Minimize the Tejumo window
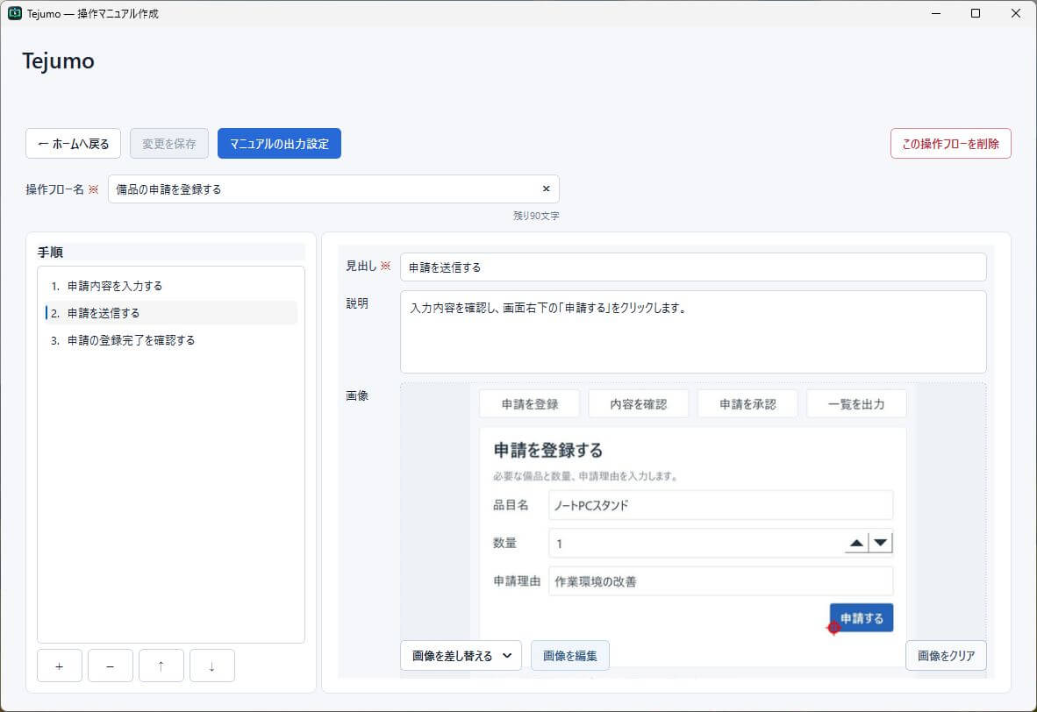The width and height of the screenshot is (1037, 712). tap(936, 13)
